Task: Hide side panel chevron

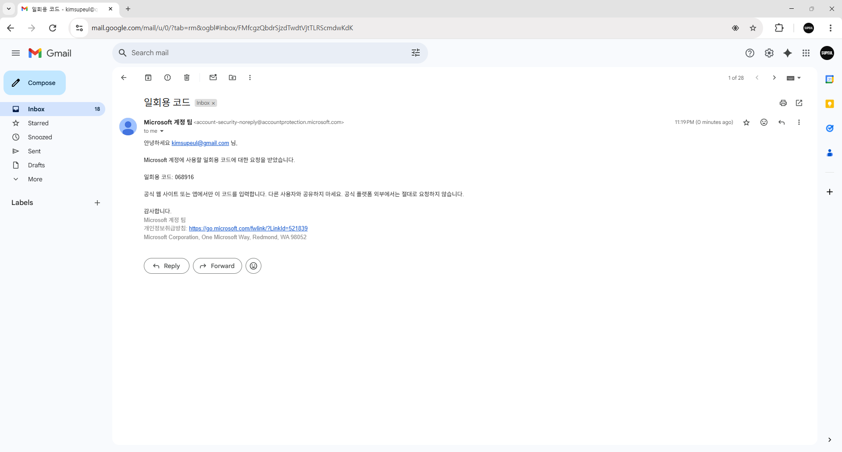Action: [x=830, y=440]
